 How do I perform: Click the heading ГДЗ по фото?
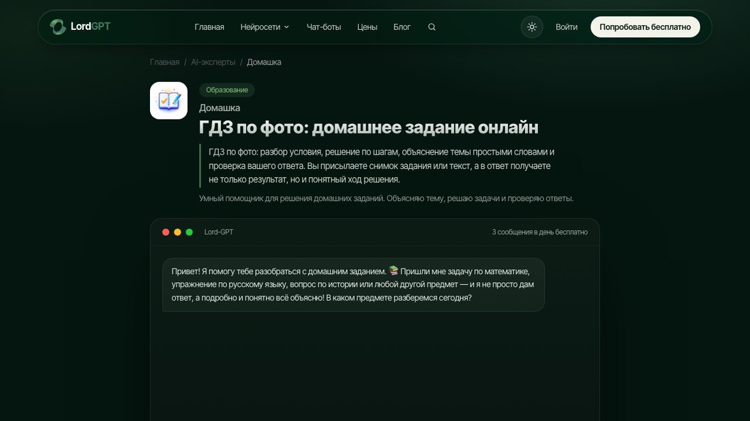point(368,127)
